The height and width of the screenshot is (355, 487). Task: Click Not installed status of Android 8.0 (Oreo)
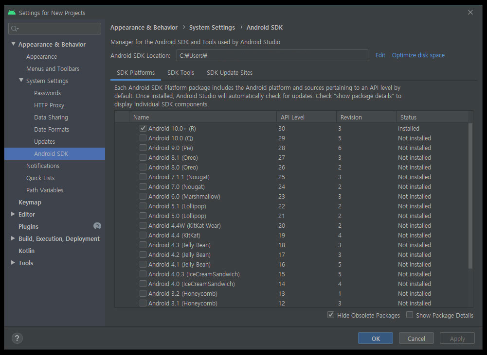pyautogui.click(x=415, y=167)
